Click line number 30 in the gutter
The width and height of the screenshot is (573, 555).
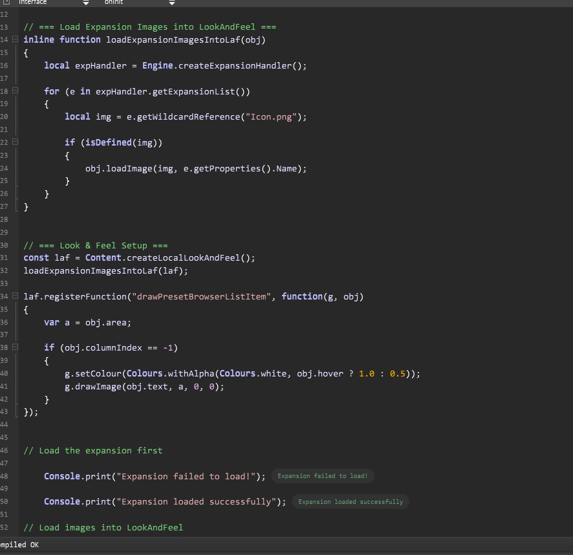[x=5, y=246]
